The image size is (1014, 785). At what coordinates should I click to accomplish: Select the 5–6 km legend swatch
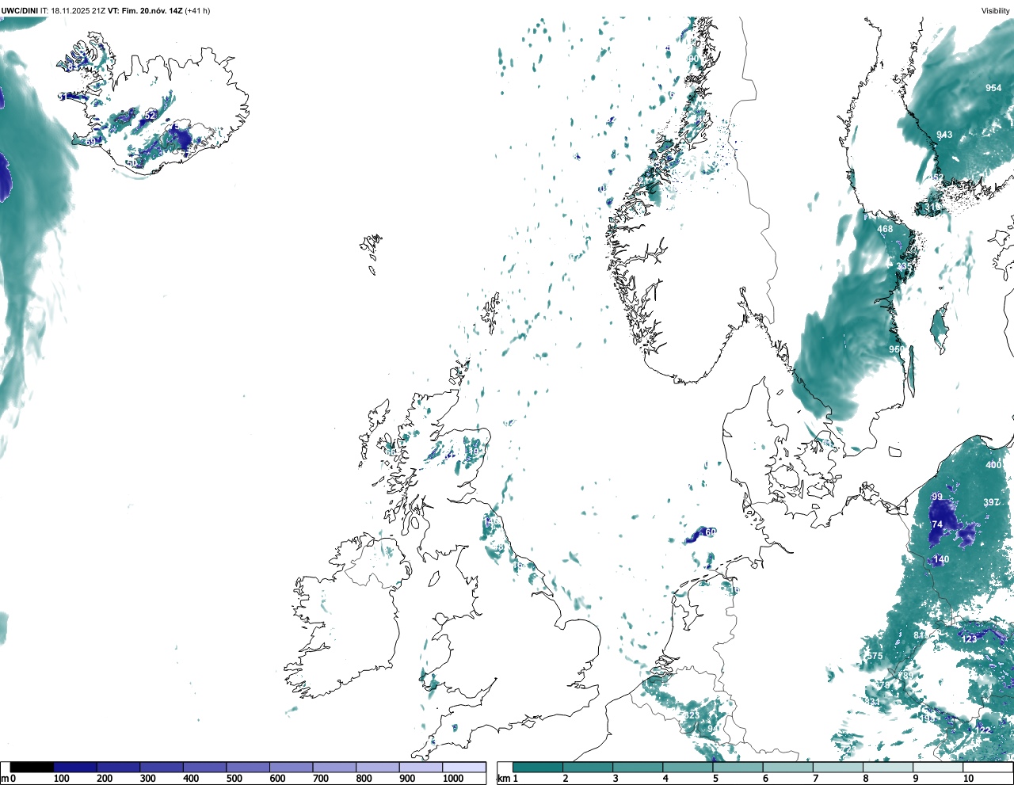(738, 767)
